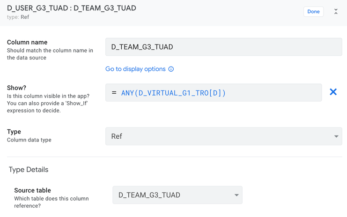Clear the Show expression with blue X

click(333, 92)
